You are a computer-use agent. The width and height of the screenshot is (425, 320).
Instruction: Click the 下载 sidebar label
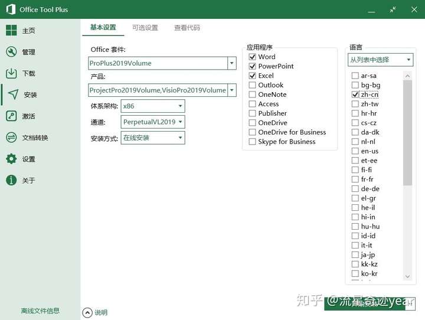tap(28, 73)
